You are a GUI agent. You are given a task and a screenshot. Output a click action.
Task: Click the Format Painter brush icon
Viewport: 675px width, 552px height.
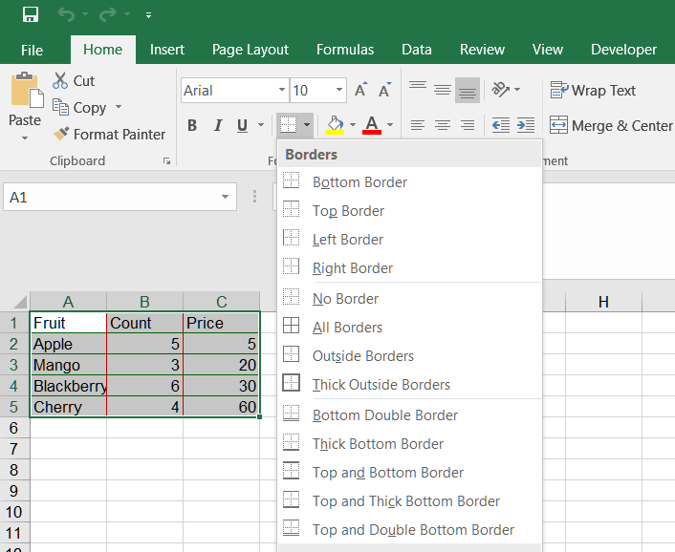pyautogui.click(x=61, y=135)
